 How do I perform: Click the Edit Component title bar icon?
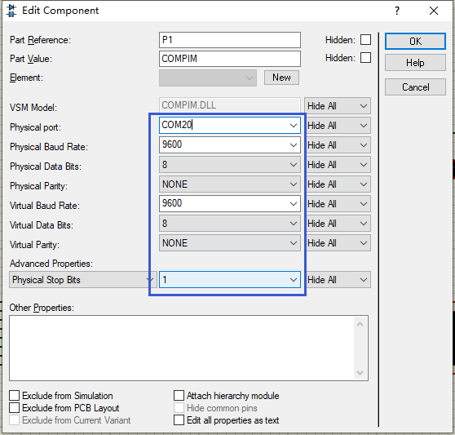(x=11, y=11)
